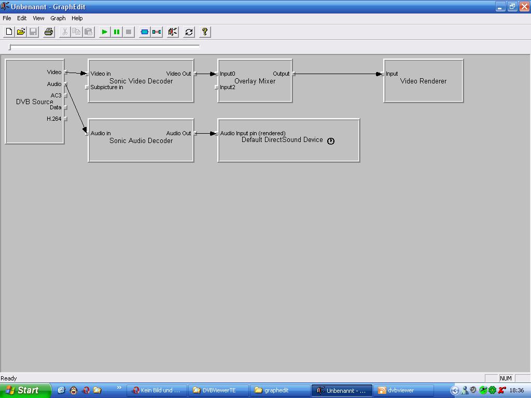Click the AC3 output pin on DVB Source

click(66, 95)
